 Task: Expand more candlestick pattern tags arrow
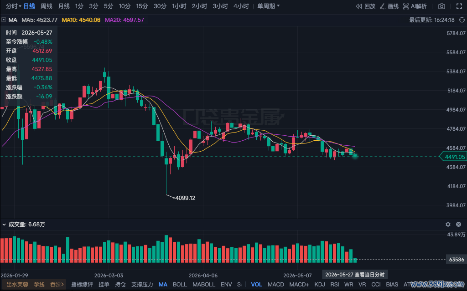(62, 285)
